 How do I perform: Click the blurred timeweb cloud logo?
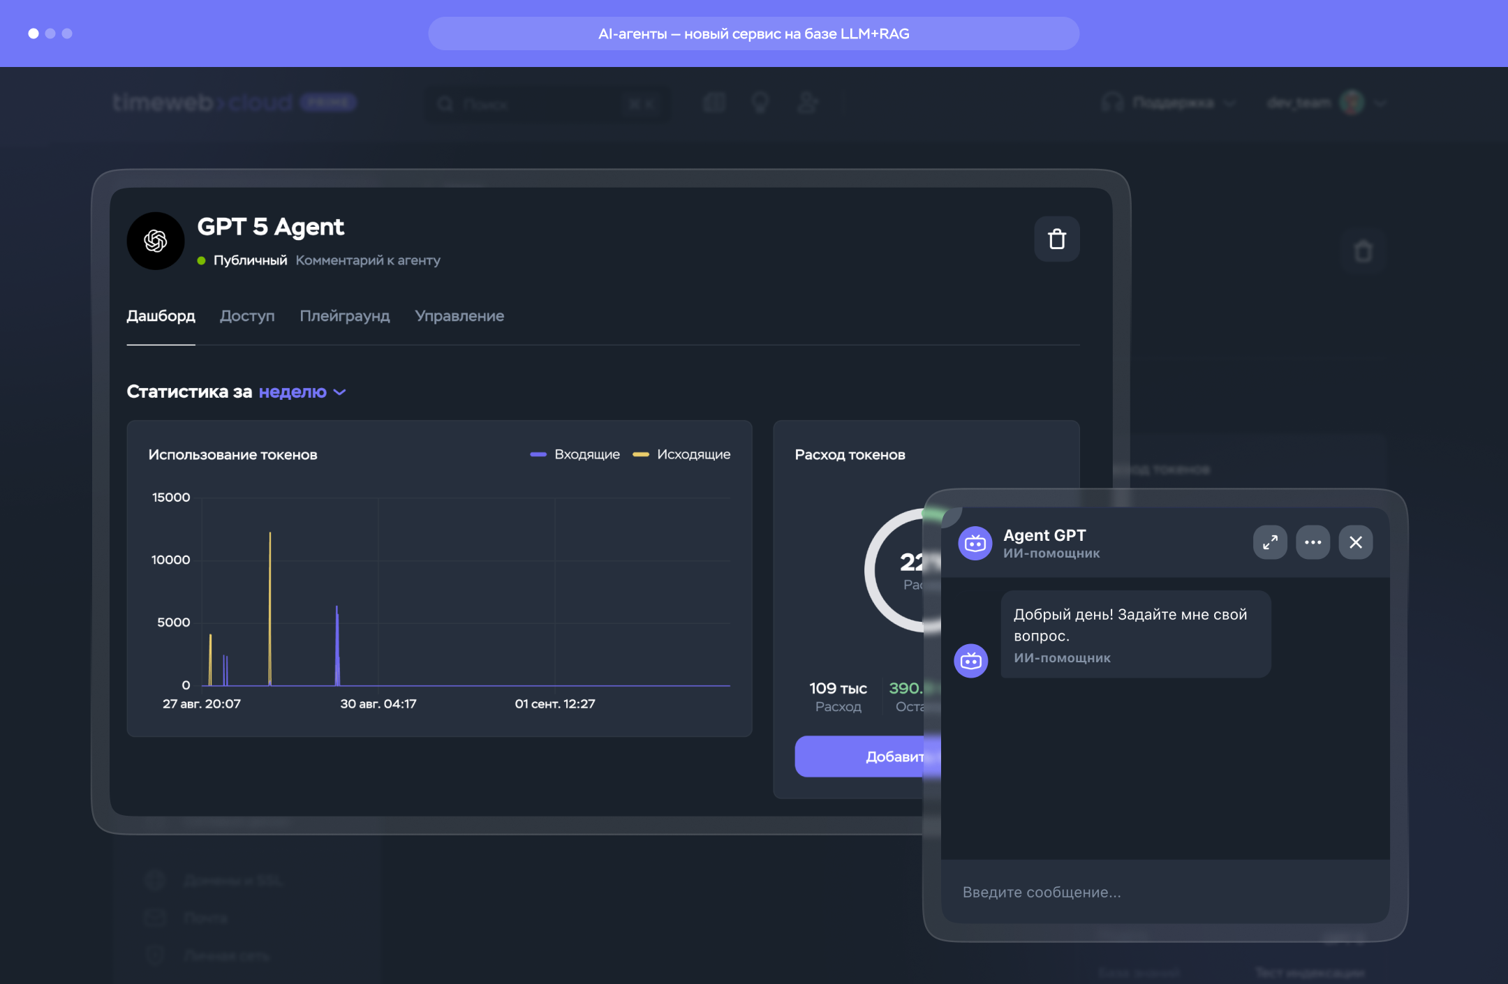tap(202, 103)
